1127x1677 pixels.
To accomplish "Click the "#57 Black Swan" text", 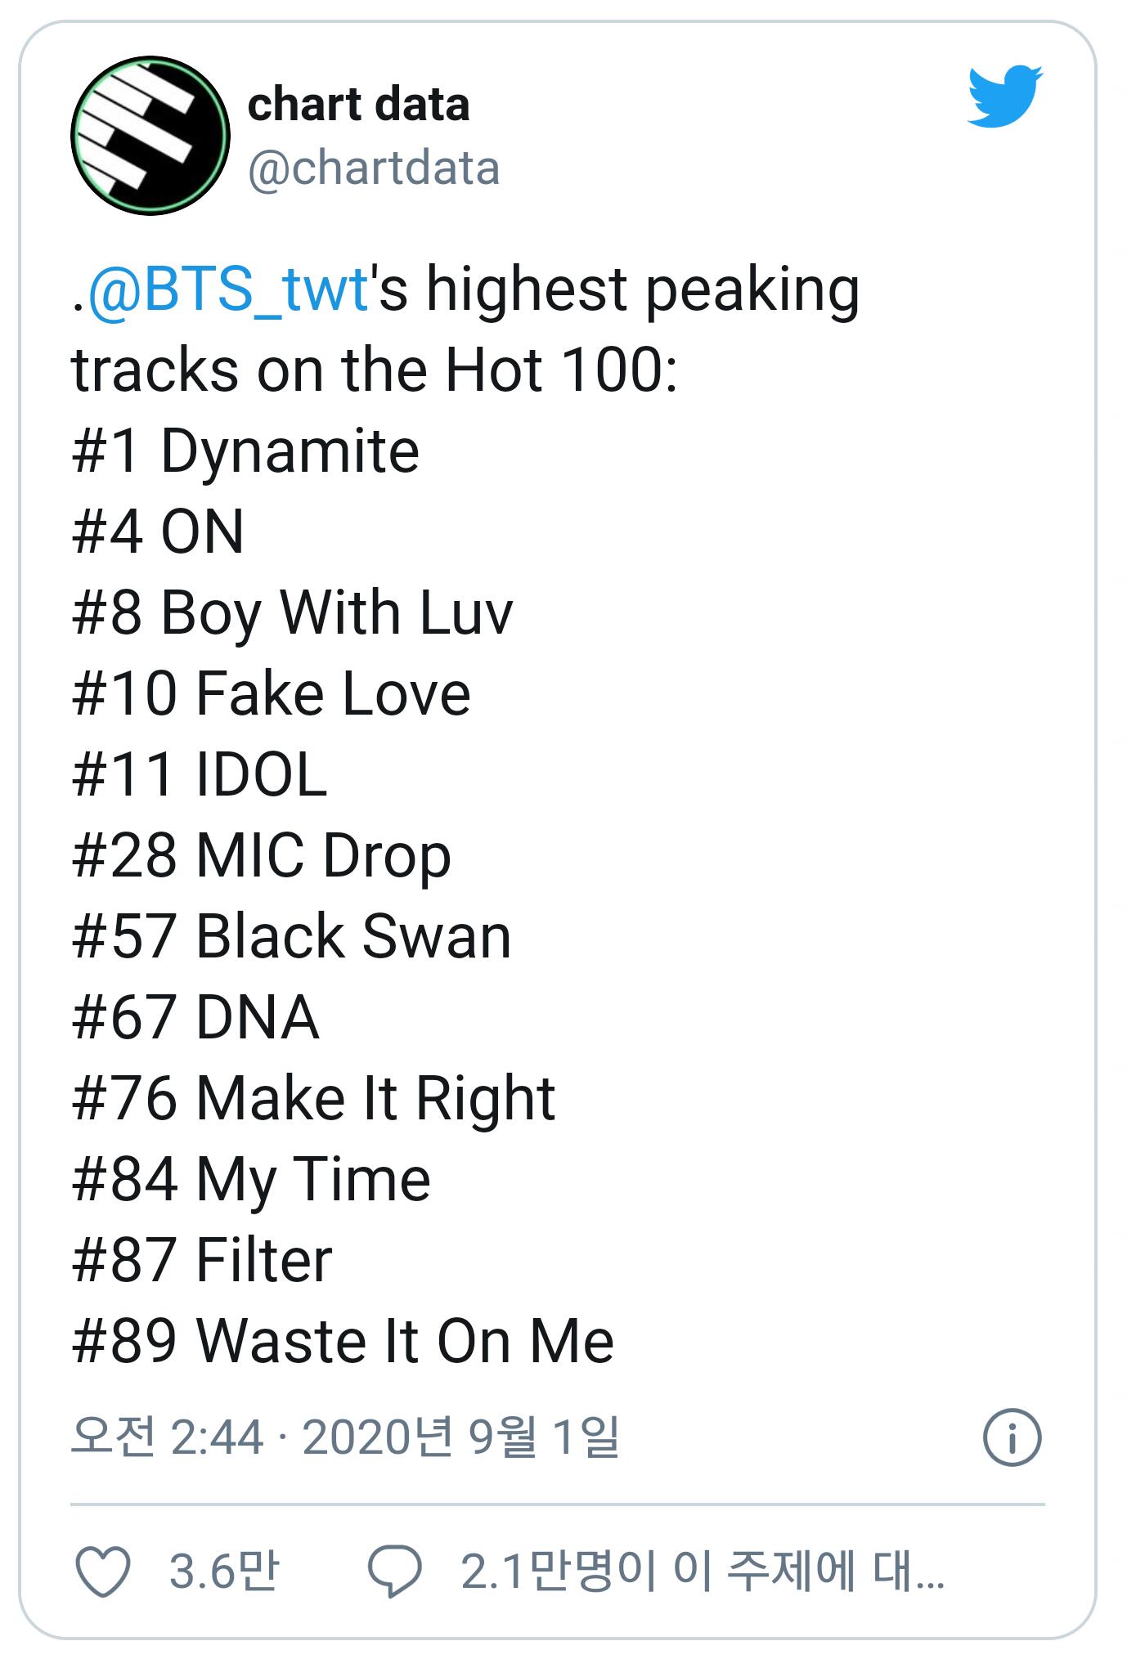I will pos(291,937).
